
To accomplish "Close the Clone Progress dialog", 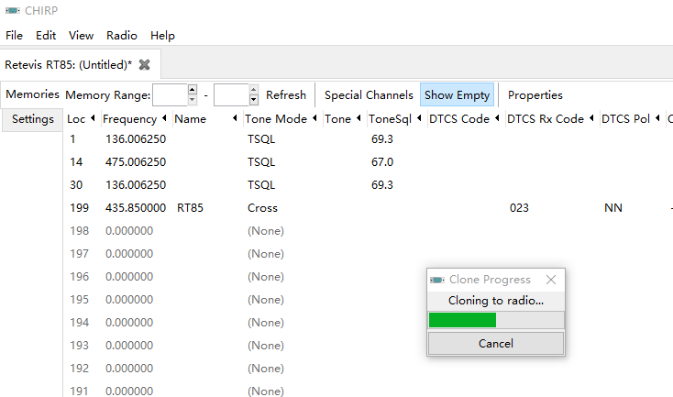I will pos(551,280).
